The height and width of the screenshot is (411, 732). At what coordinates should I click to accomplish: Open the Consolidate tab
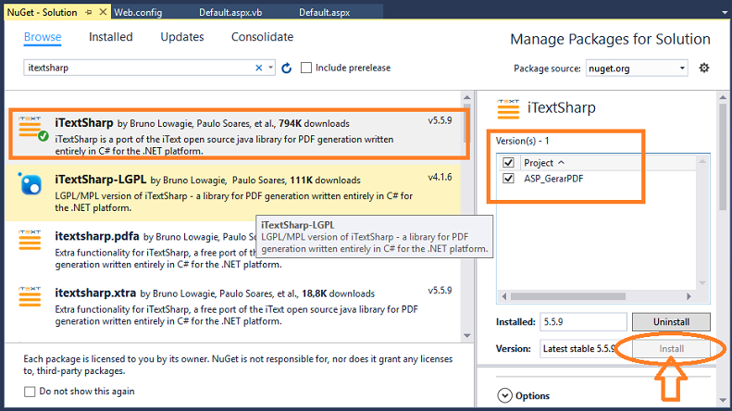pyautogui.click(x=263, y=37)
